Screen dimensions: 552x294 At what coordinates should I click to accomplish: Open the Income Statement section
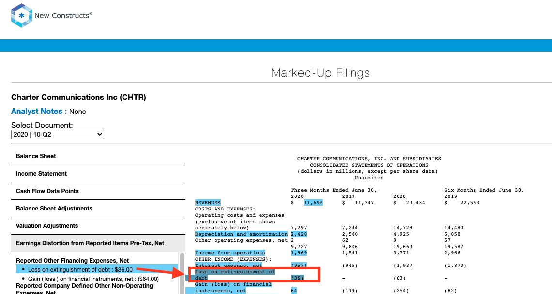tap(98, 174)
